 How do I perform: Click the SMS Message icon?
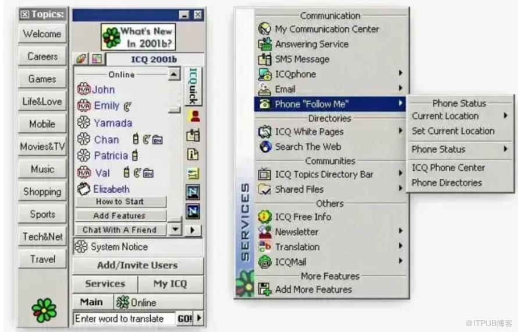(x=265, y=59)
